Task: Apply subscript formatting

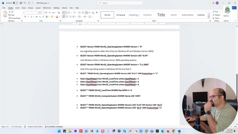Action: (x=40, y=16)
